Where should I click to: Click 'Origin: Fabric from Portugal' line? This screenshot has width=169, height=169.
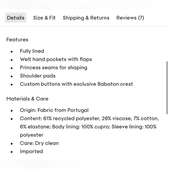[x=54, y=110]
